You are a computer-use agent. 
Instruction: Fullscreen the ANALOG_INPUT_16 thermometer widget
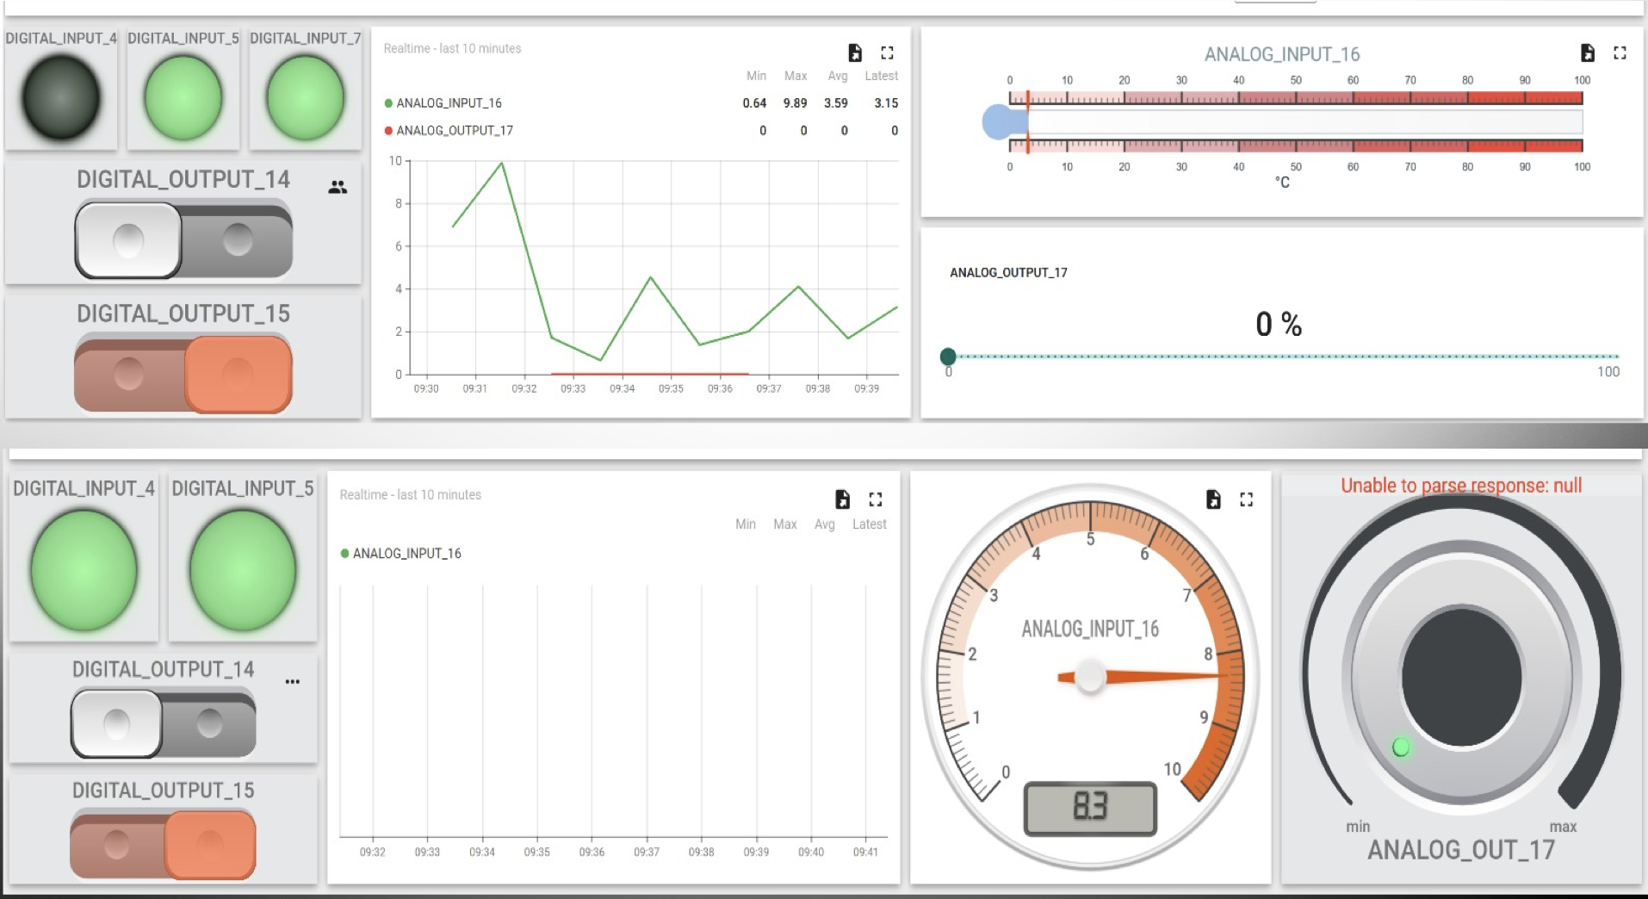click(1620, 53)
